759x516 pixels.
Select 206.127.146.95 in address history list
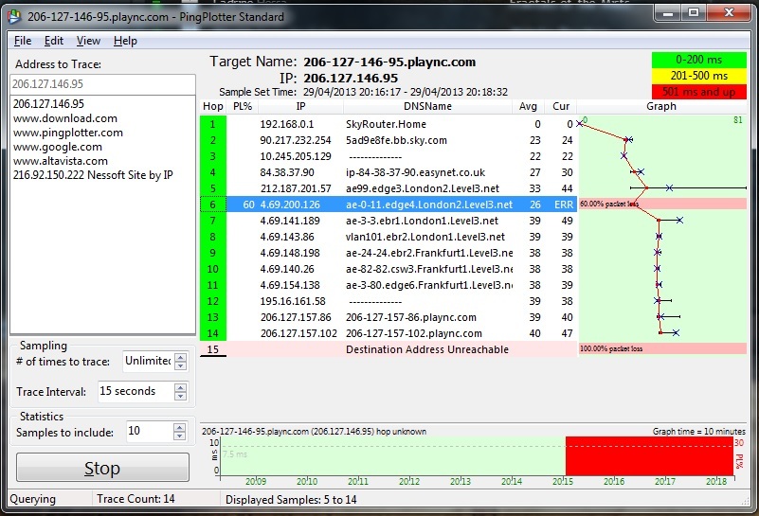48,104
